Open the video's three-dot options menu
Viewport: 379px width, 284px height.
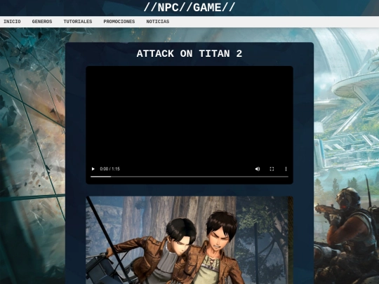tap(286, 169)
